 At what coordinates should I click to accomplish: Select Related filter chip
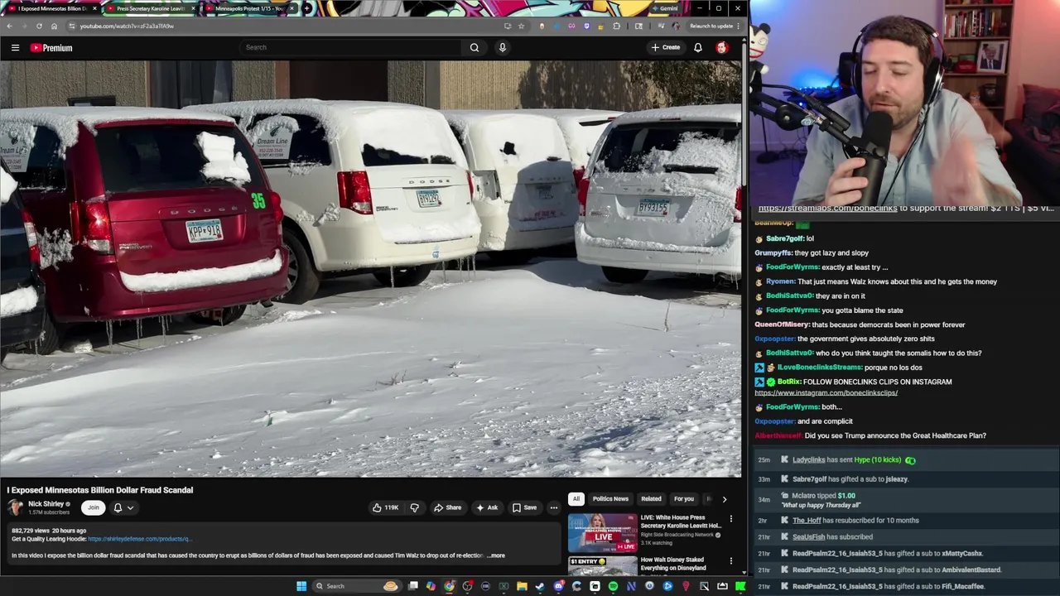651,499
